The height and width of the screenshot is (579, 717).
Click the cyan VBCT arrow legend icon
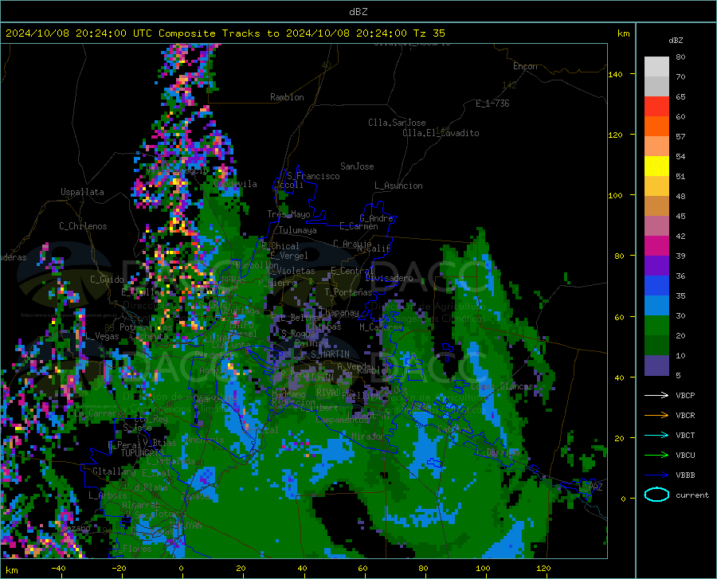[x=656, y=435]
